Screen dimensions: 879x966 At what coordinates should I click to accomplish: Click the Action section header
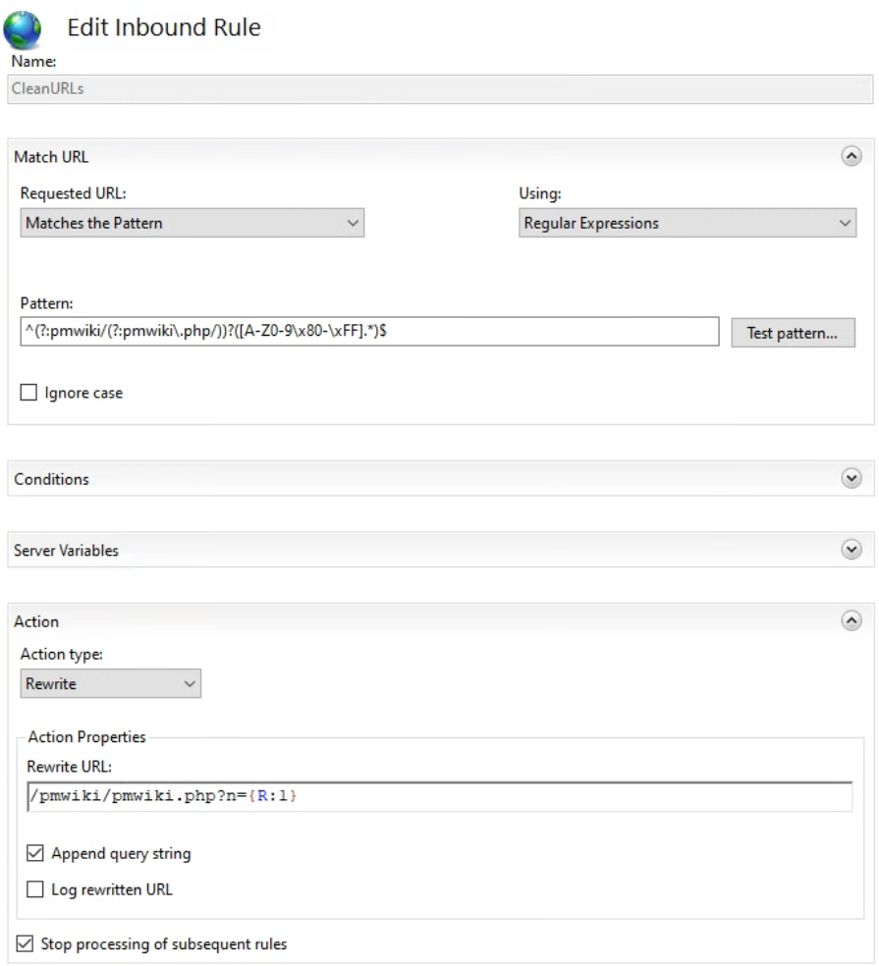(x=440, y=621)
